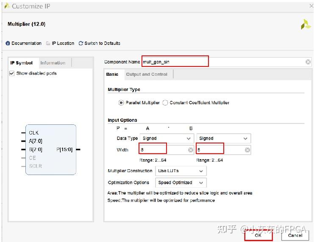Click the Cancel button
The width and height of the screenshot is (314, 242).
[295, 235]
